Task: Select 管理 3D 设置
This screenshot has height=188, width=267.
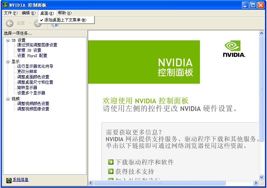Action: pos(29,50)
